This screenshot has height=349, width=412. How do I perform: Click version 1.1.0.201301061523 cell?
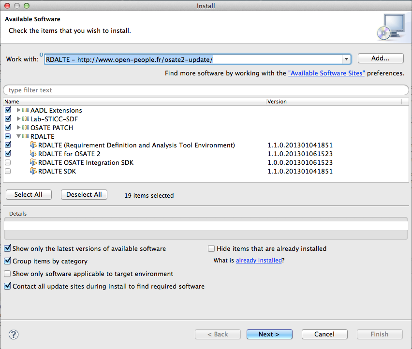pos(300,154)
